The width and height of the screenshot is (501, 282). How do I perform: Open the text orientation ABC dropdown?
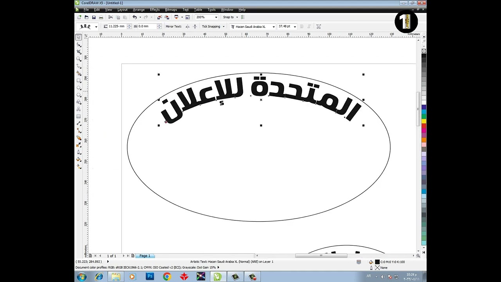pyautogui.click(x=96, y=27)
